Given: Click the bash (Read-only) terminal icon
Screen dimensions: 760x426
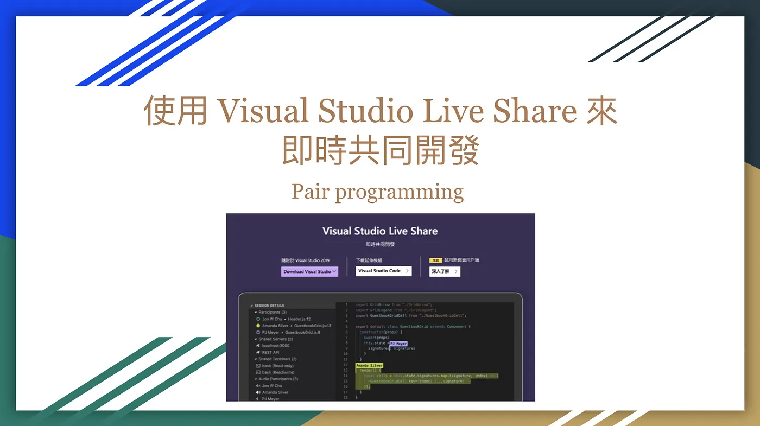Looking at the screenshot, I should click(x=258, y=366).
